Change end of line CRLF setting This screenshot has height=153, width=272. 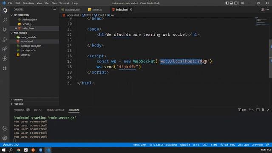pos(205,145)
